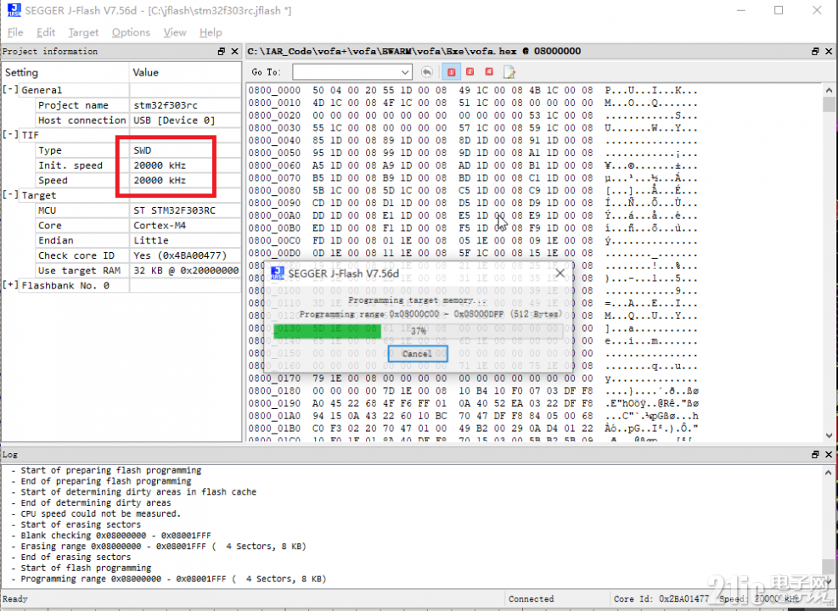The height and width of the screenshot is (611, 838).
Task: Collapse the TIF settings group
Action: (x=11, y=135)
